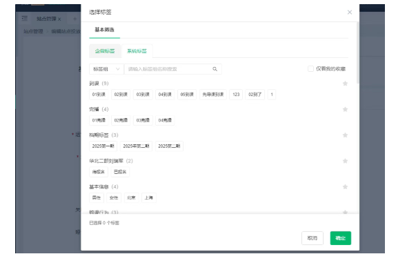Viewport: 407px width, 263px height.
Task: Switch to 企微标签 tab
Action: click(x=105, y=51)
